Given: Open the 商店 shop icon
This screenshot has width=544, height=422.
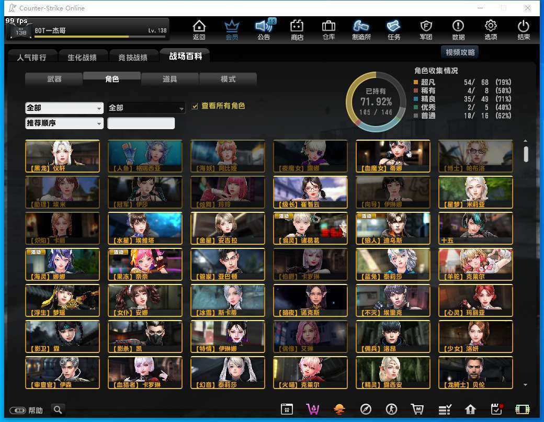Looking at the screenshot, I should tap(297, 30).
